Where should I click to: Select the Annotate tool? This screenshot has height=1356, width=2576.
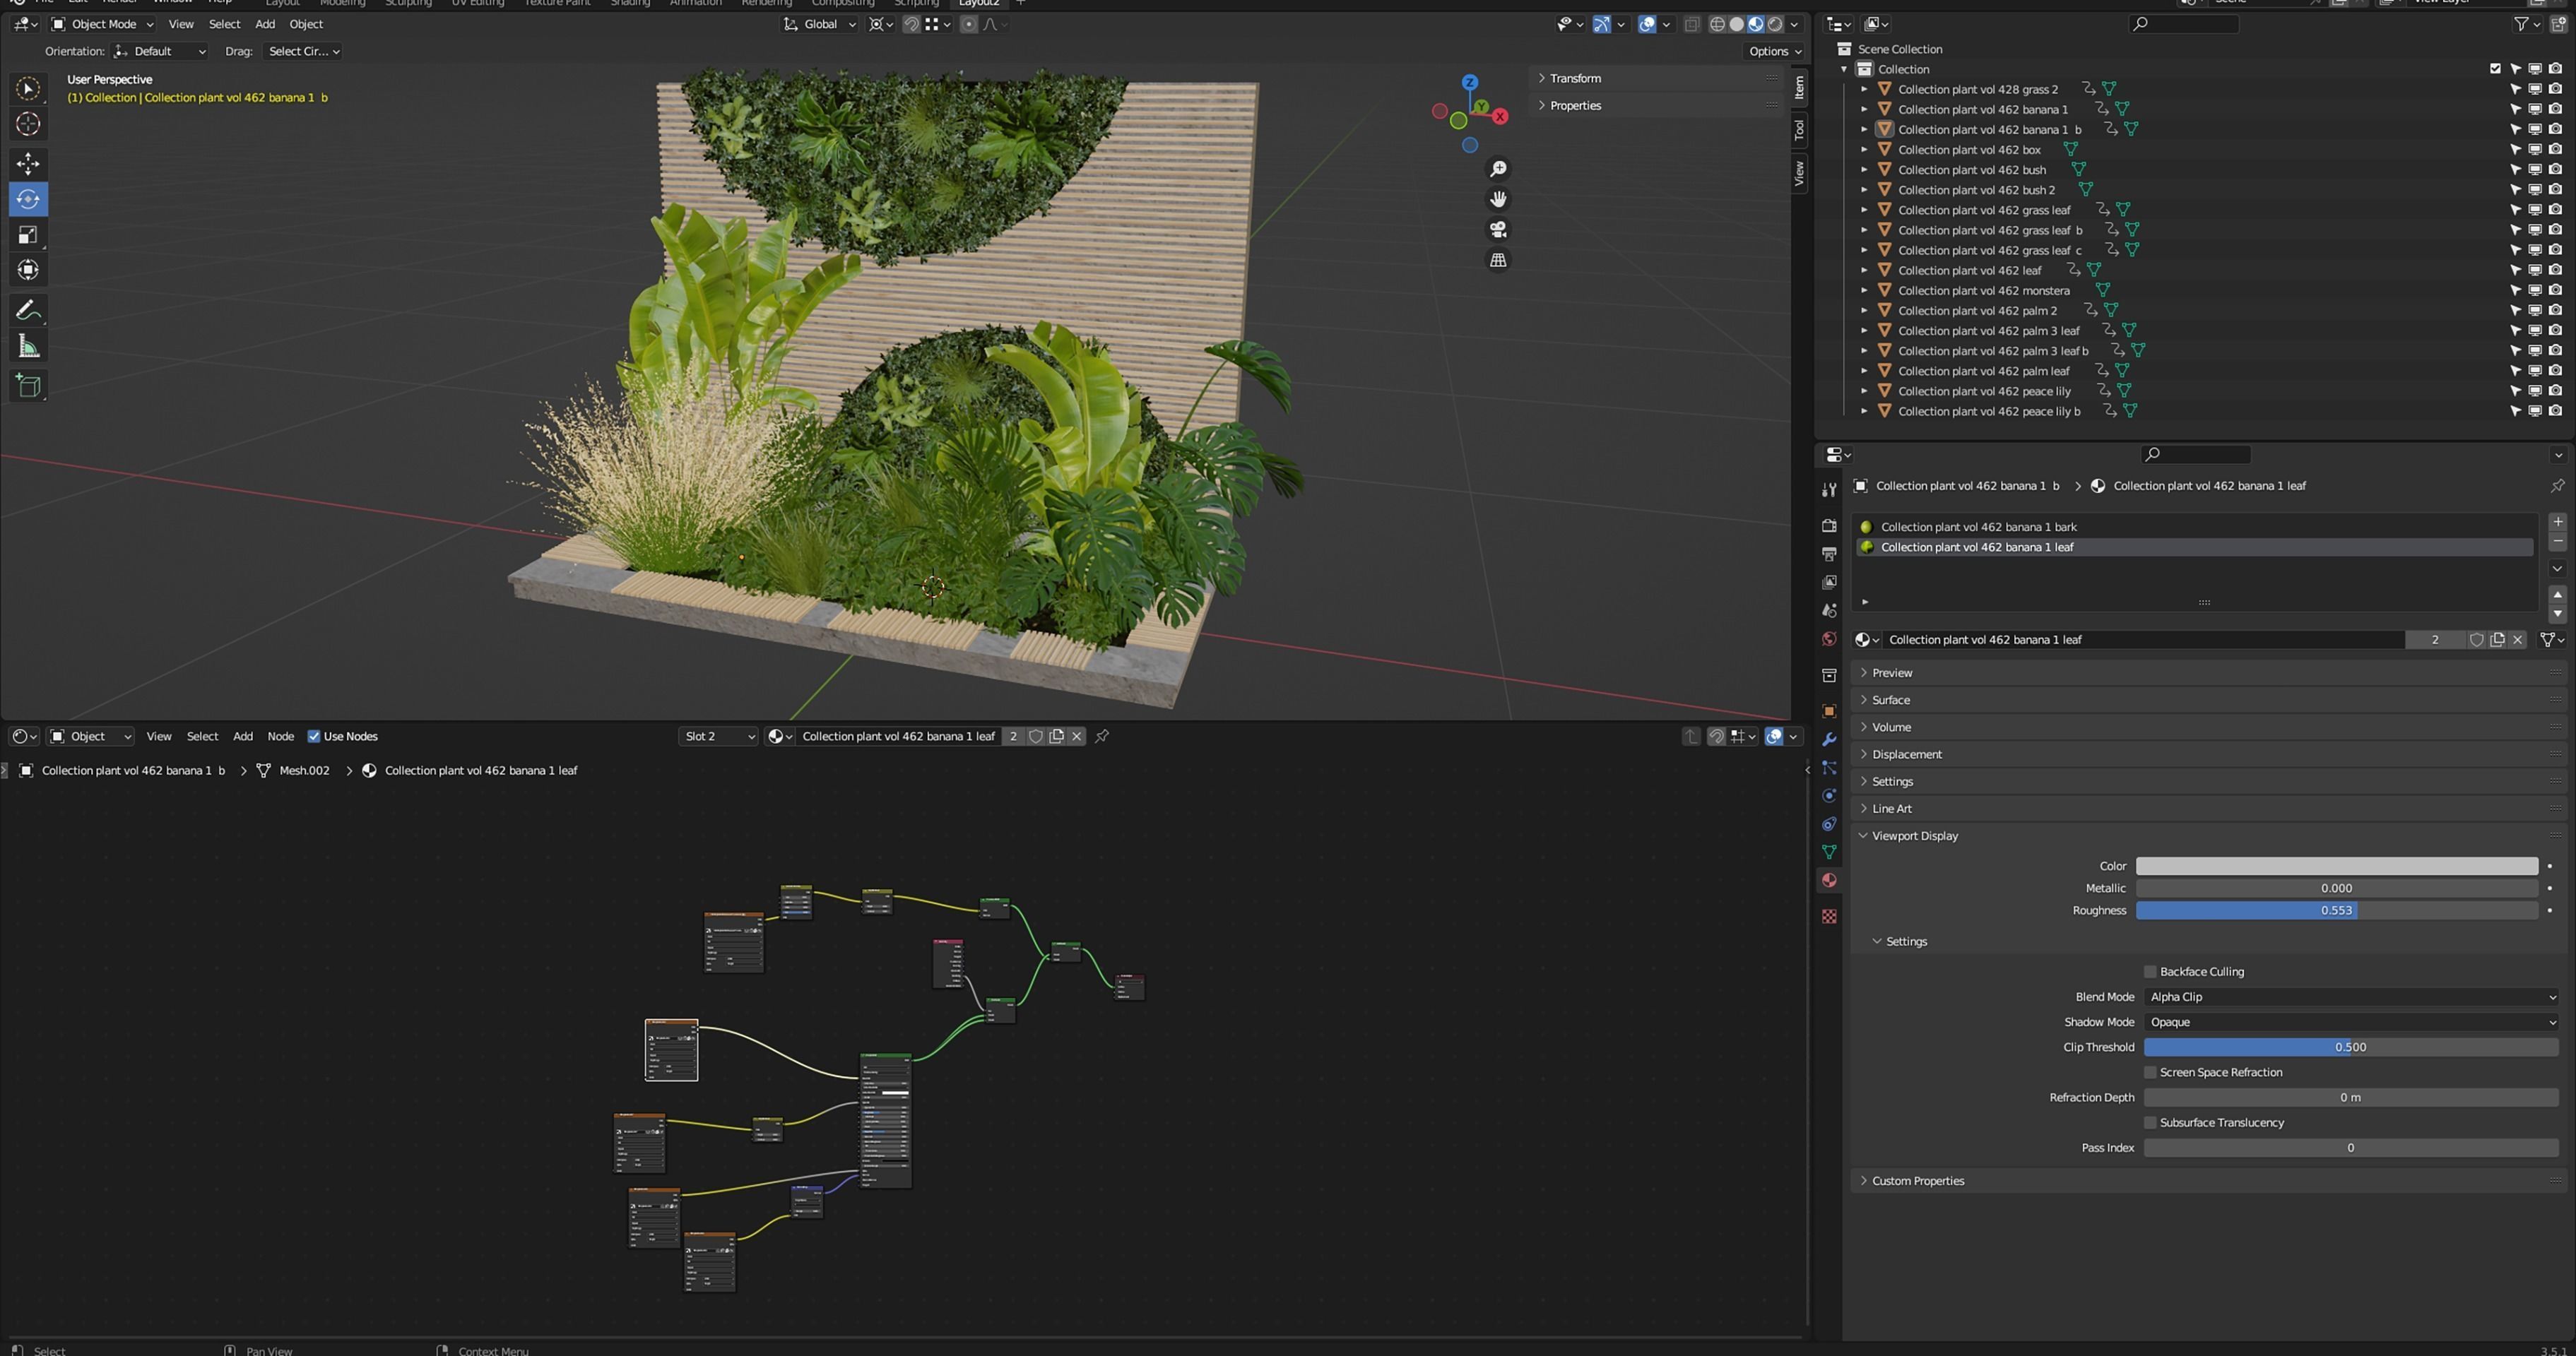pyautogui.click(x=28, y=311)
